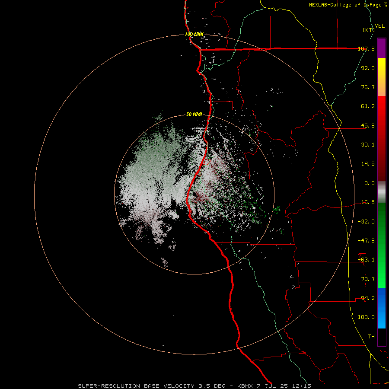Select the -94.2 scale label
Image resolution: width=389 pixels, height=389 pixels.
point(366,298)
